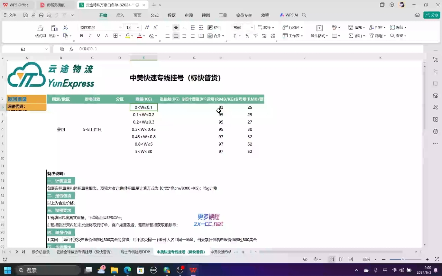Image resolution: width=442 pixels, height=276 pixels.
Task: Click the Format Painter (格式刷) icon
Action: pos(40,28)
